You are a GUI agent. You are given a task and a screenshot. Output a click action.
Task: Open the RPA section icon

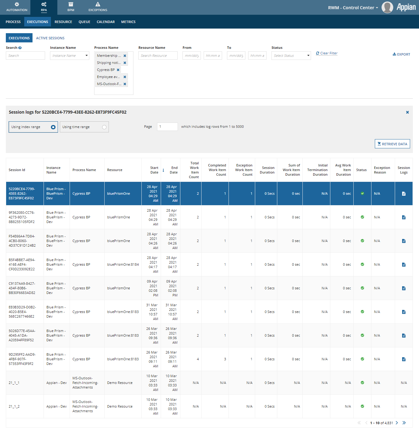point(44,4)
